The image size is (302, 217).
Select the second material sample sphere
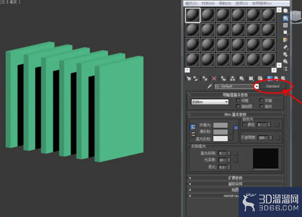(x=208, y=15)
